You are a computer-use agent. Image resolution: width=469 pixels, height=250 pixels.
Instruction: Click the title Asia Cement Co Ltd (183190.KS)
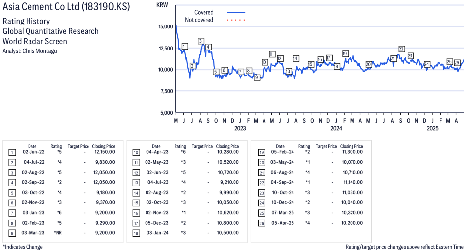(66, 6)
